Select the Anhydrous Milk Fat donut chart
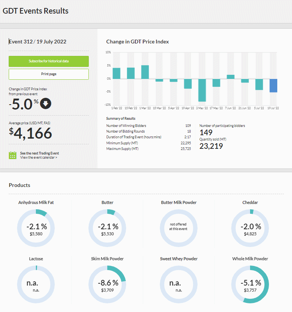292x312 pixels. click(x=36, y=228)
